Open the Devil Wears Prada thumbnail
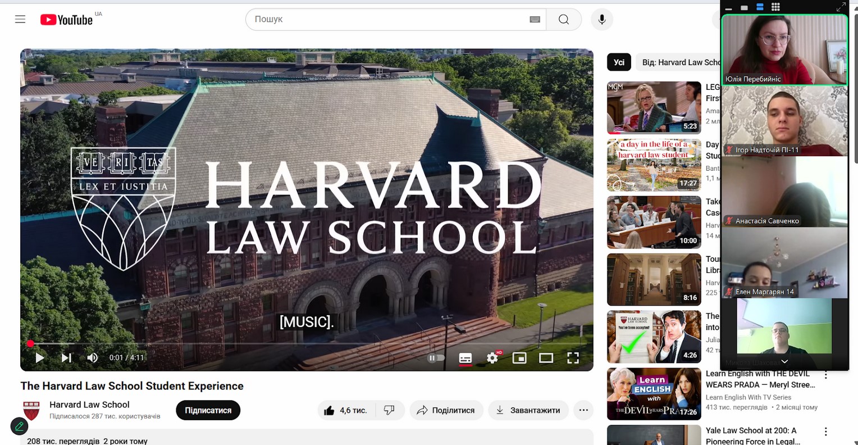The width and height of the screenshot is (858, 445). [654, 394]
